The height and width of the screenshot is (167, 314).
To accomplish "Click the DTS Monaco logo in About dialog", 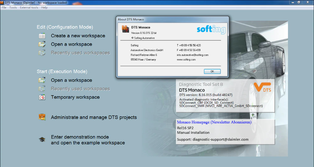I will click(125, 29).
